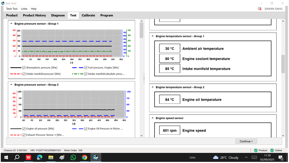Open the weather widget showing 28°C Cloudy

click(x=226, y=158)
